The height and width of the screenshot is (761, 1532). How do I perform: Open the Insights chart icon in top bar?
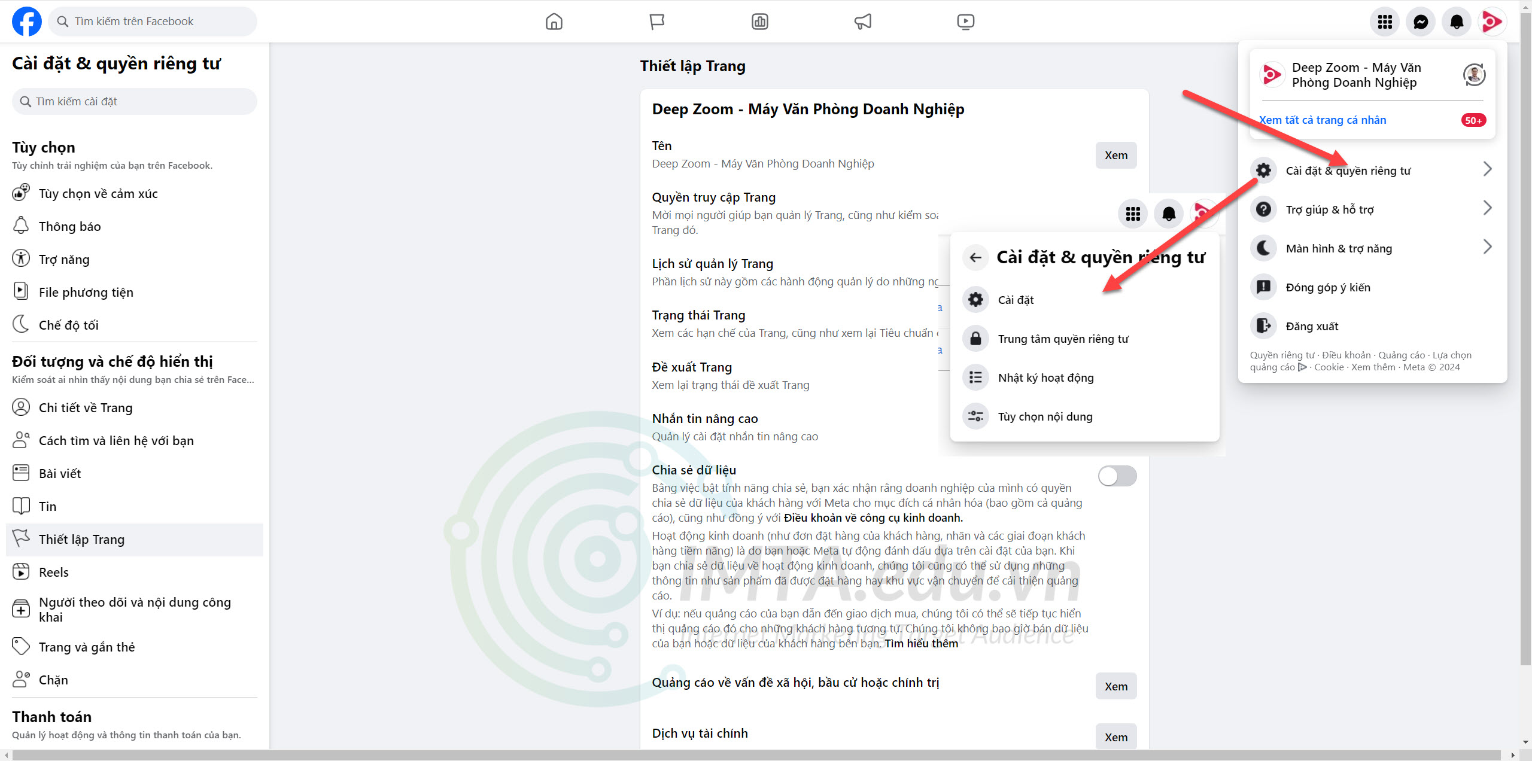(760, 22)
